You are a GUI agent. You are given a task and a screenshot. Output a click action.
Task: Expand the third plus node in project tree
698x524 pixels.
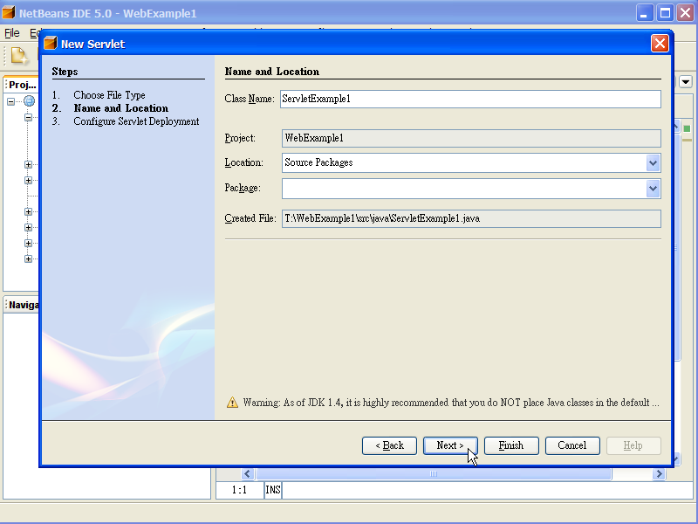(x=28, y=211)
